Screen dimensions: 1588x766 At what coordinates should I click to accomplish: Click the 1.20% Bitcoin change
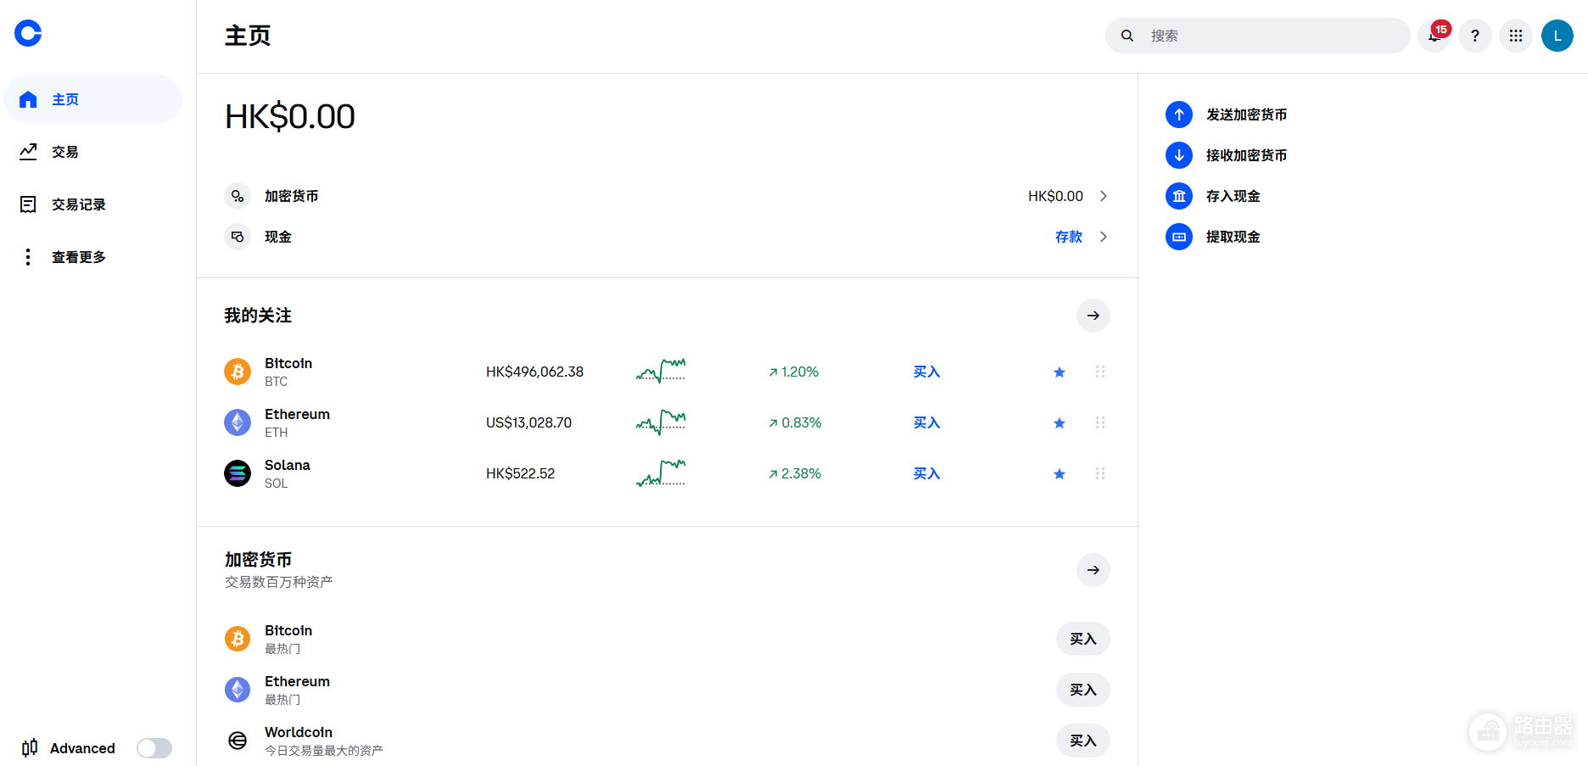[x=794, y=372]
